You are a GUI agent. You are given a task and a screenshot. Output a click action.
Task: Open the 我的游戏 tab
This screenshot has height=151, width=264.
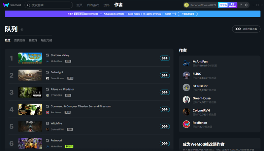point(93,5)
